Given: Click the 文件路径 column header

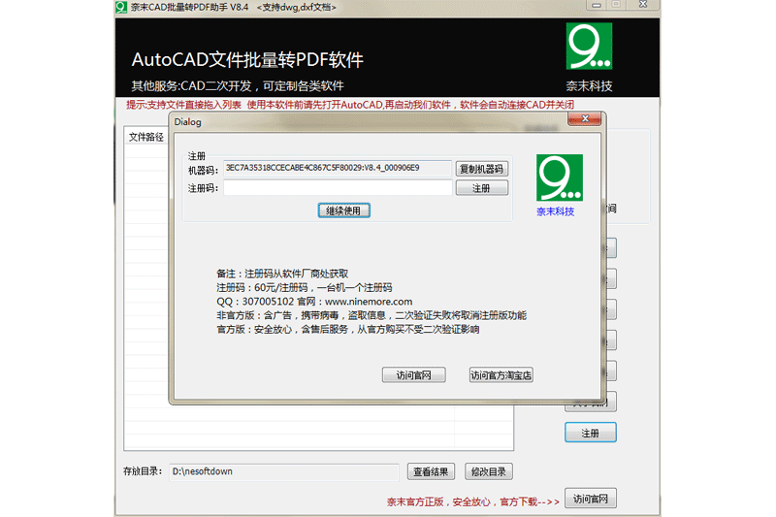Looking at the screenshot, I should [146, 137].
